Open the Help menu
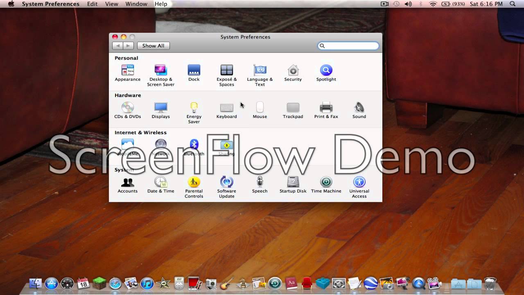The image size is (524, 295). click(161, 4)
